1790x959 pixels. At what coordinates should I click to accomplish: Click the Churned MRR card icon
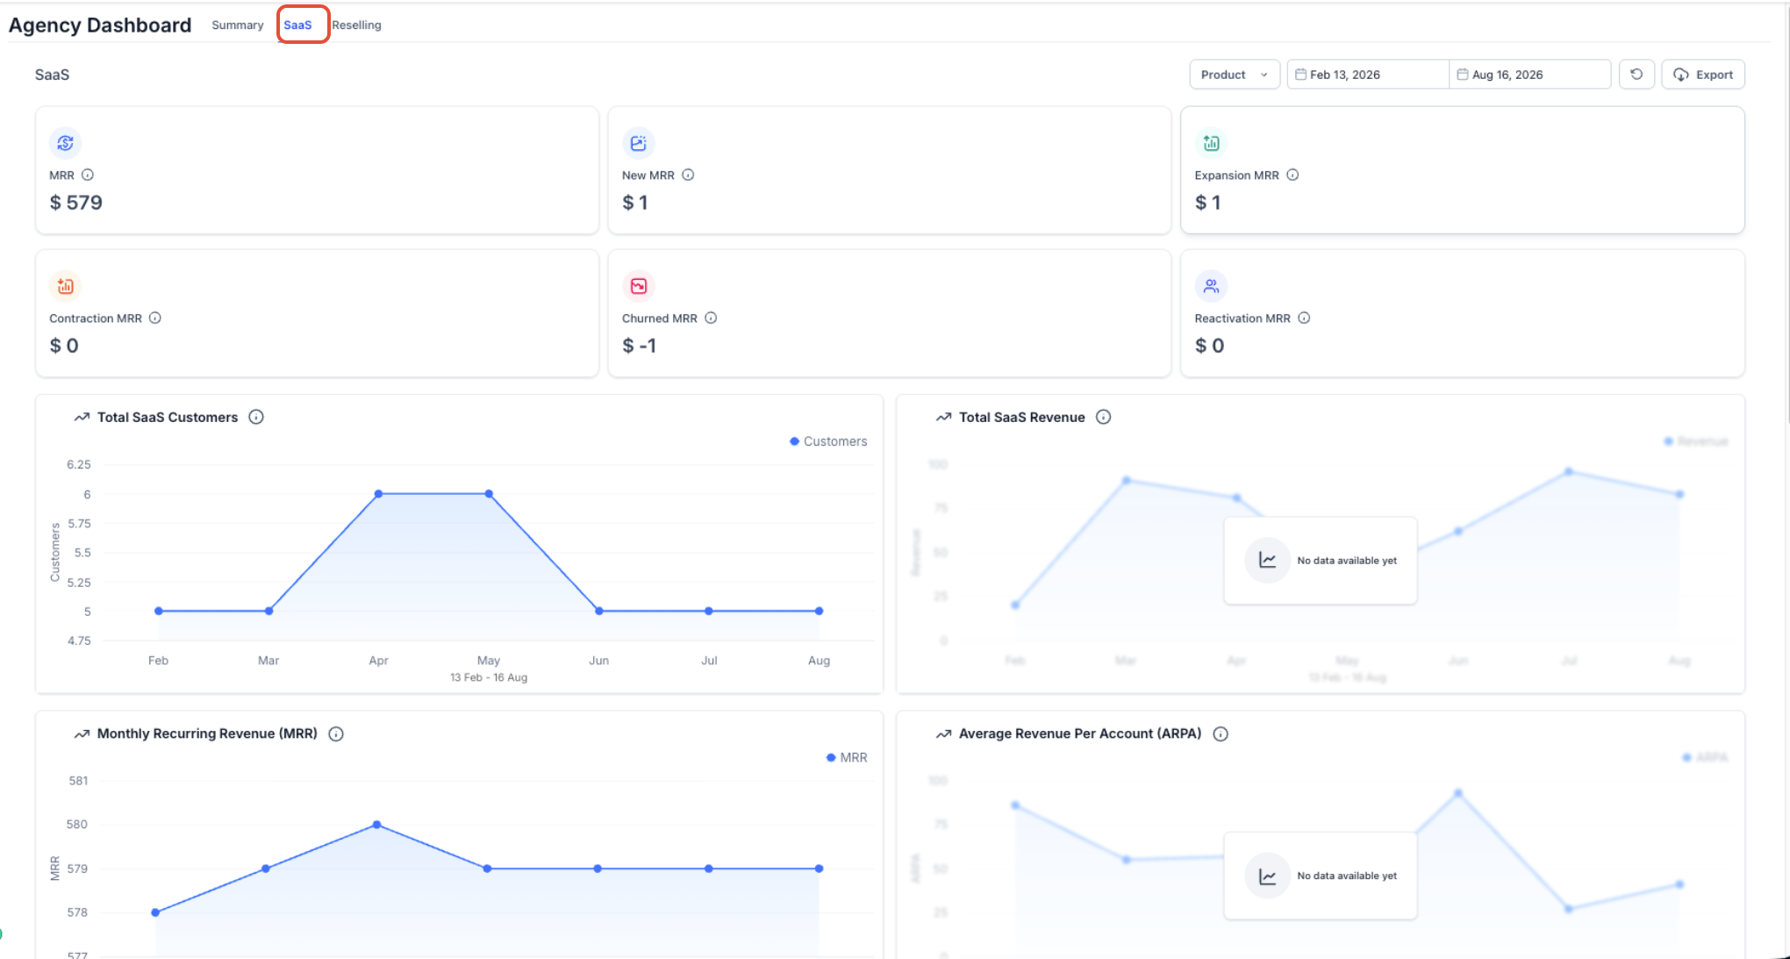click(639, 286)
